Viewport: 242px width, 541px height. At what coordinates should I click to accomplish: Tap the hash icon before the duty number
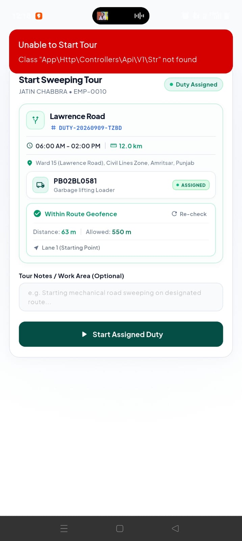(x=53, y=128)
